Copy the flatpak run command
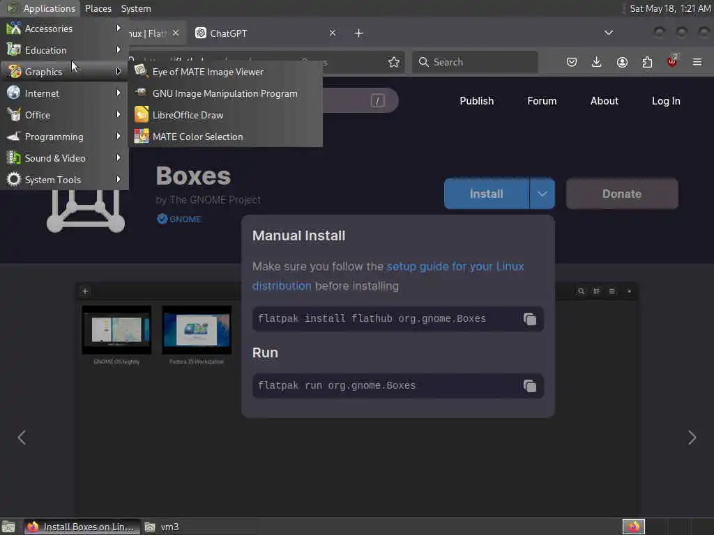 530,386
